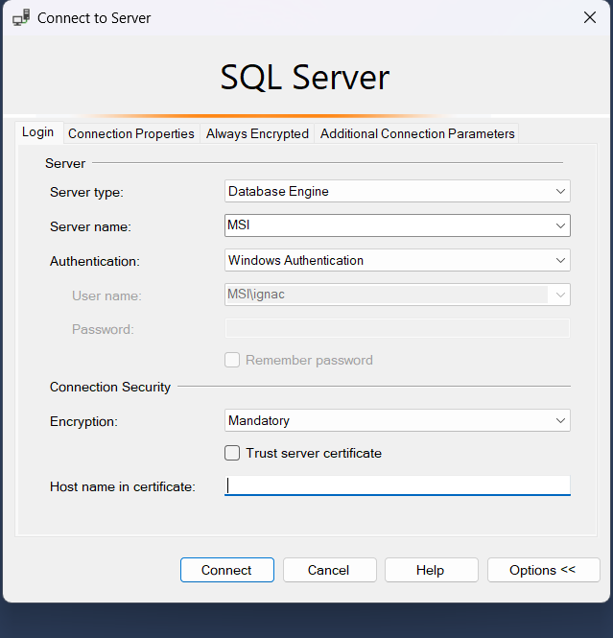Collapse options with the Options << button
The width and height of the screenshot is (613, 638).
tap(543, 570)
